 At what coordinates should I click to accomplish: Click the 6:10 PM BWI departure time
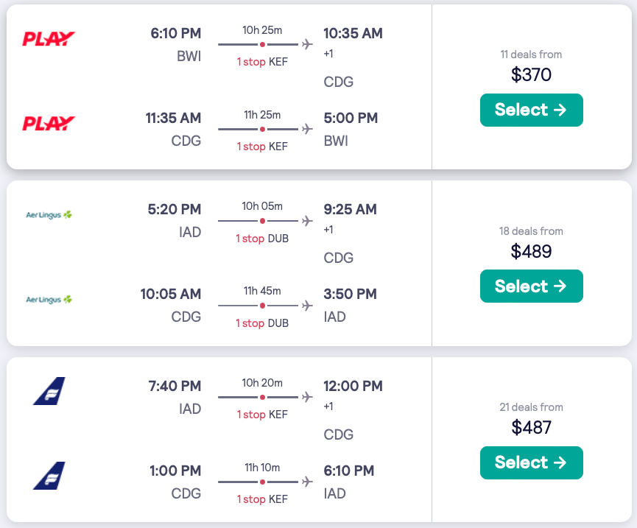(x=175, y=33)
